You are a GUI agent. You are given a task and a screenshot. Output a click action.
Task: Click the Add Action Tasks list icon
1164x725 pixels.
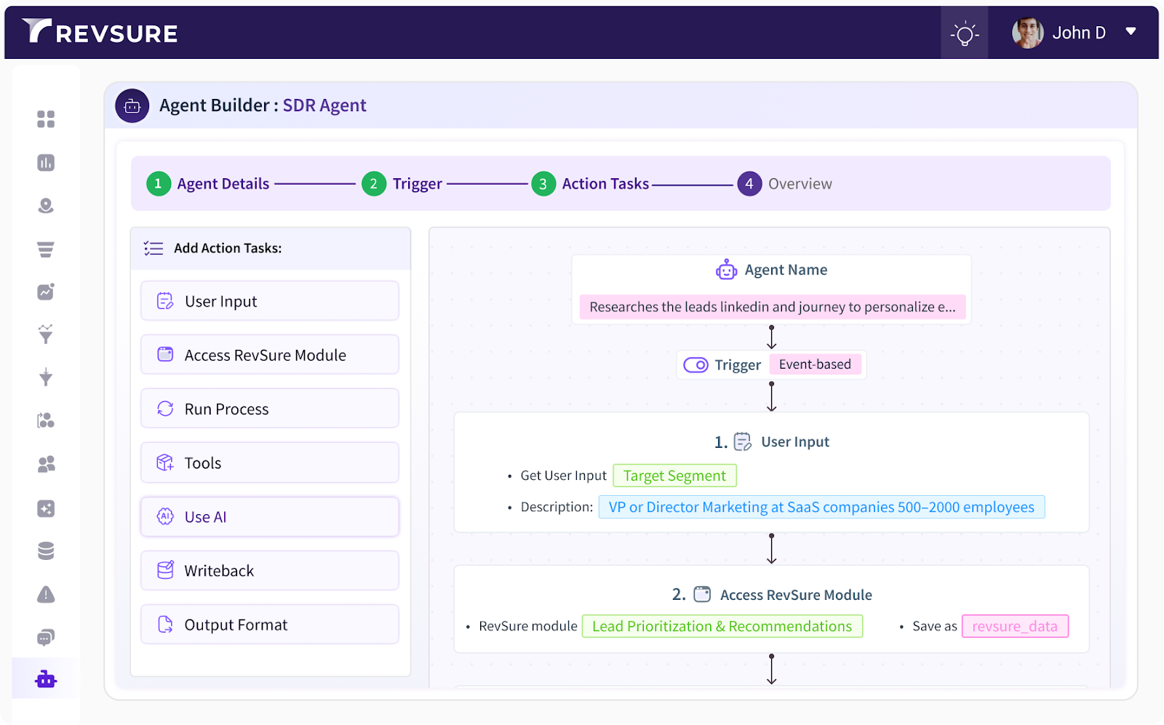pos(154,249)
